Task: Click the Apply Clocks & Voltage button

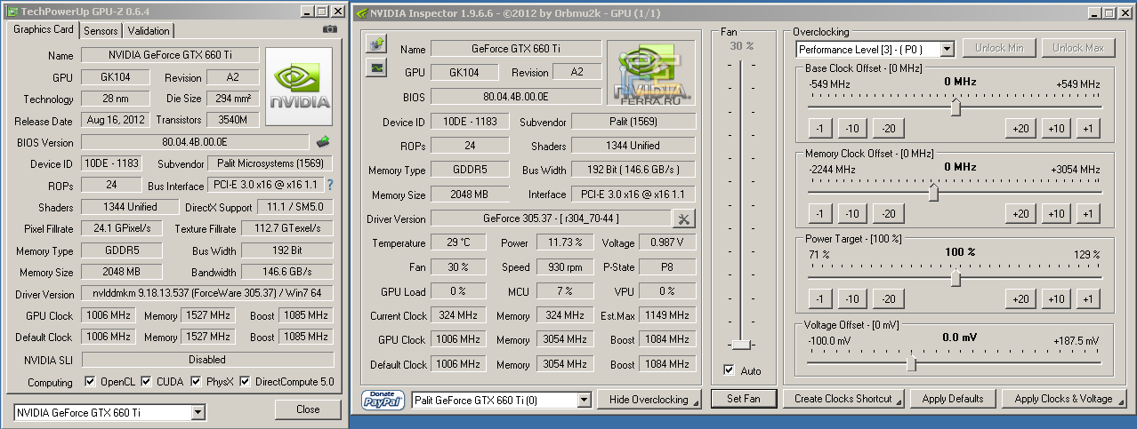Action: coord(1065,399)
